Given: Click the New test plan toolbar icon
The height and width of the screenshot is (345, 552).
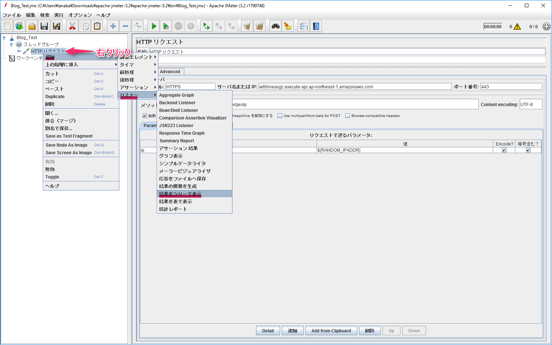Looking at the screenshot, I should [x=7, y=26].
